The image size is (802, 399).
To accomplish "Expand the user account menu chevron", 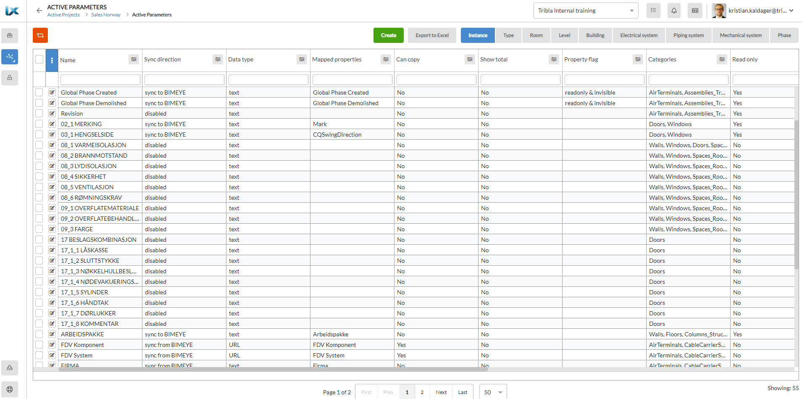I will point(791,11).
